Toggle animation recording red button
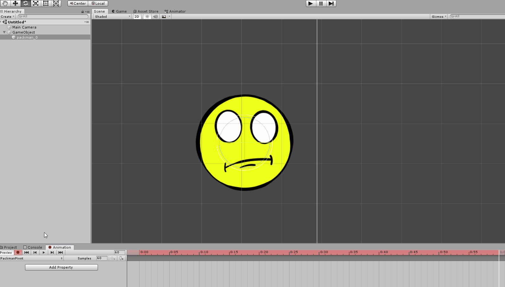505x287 pixels. click(18, 252)
